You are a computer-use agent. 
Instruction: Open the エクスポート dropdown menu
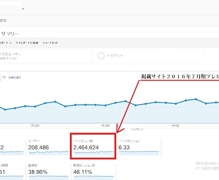6,43
